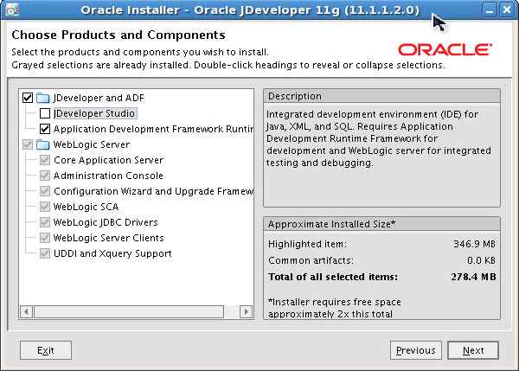Go back with the Previous button
This screenshot has height=371, width=519.
(415, 350)
